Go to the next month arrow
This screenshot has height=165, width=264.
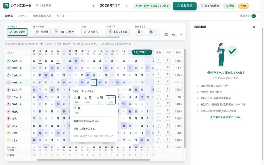(x=127, y=6)
